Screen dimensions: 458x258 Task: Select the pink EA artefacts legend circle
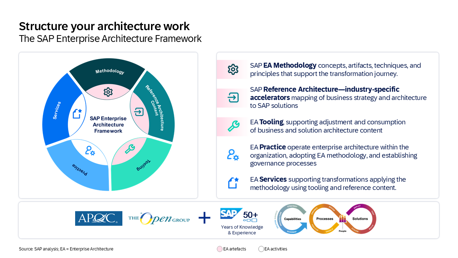coord(220,249)
